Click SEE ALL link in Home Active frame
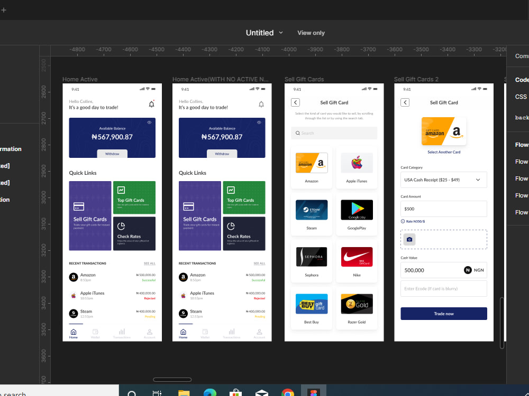 (x=150, y=263)
